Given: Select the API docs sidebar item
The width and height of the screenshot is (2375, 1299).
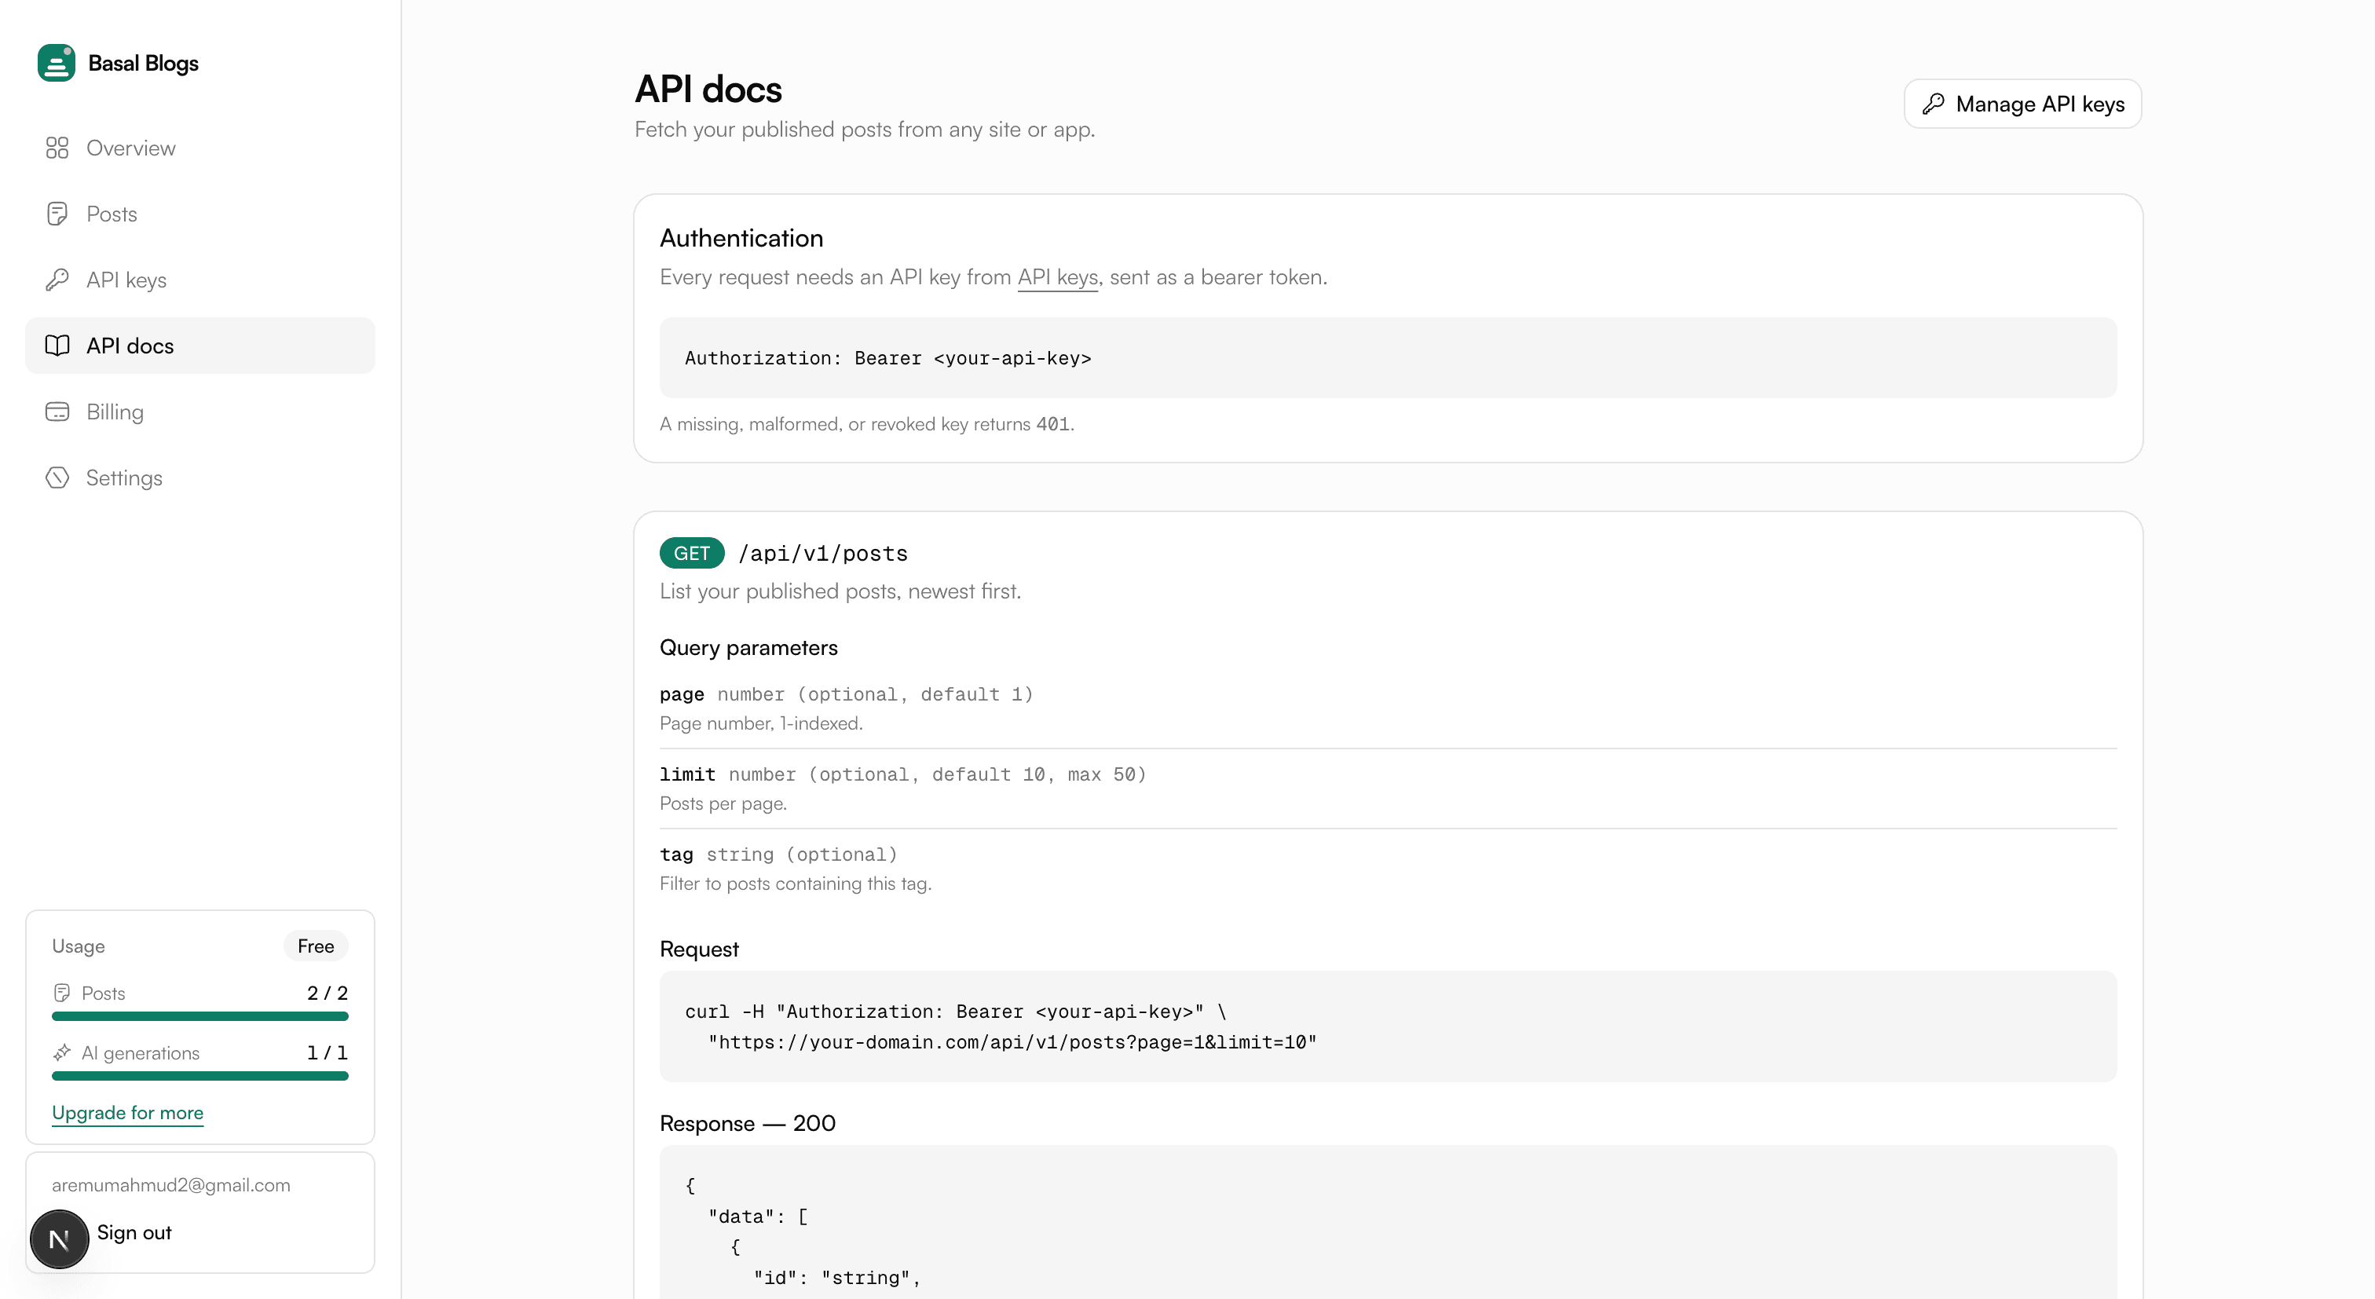Looking at the screenshot, I should [x=200, y=346].
